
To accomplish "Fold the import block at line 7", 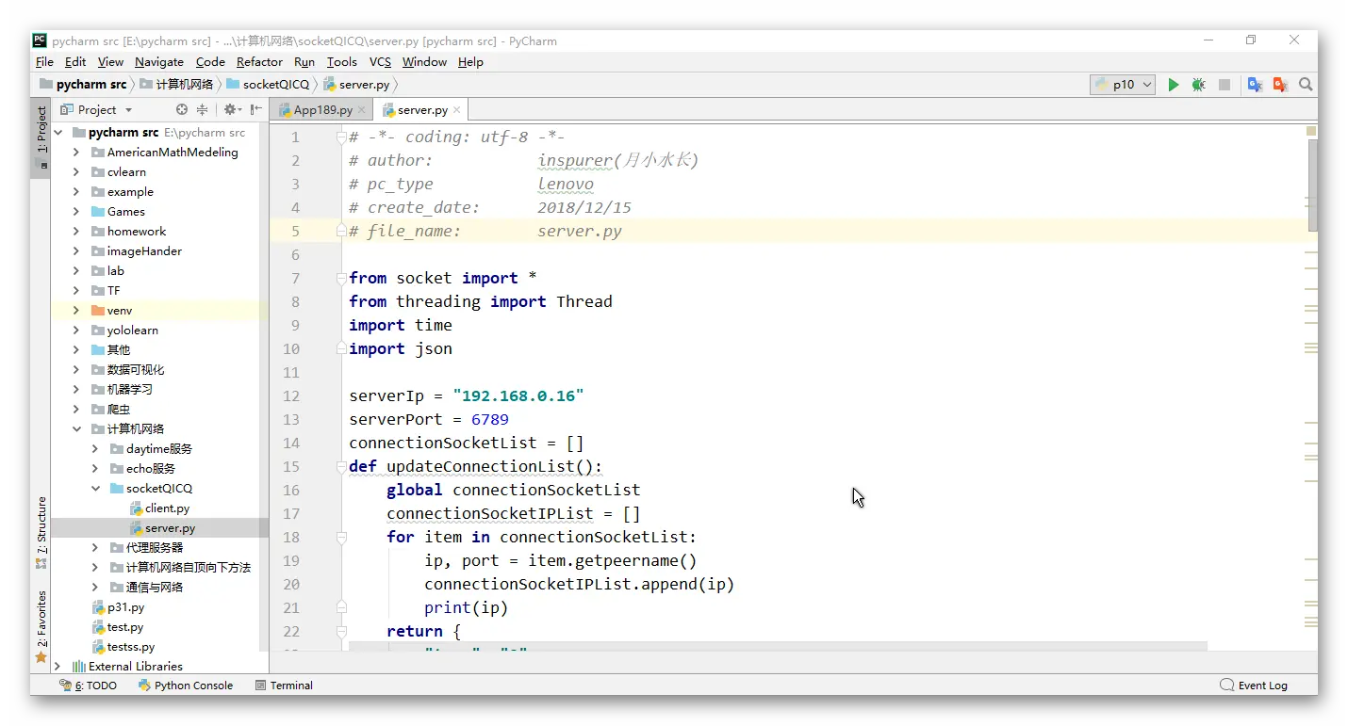I will [x=341, y=279].
